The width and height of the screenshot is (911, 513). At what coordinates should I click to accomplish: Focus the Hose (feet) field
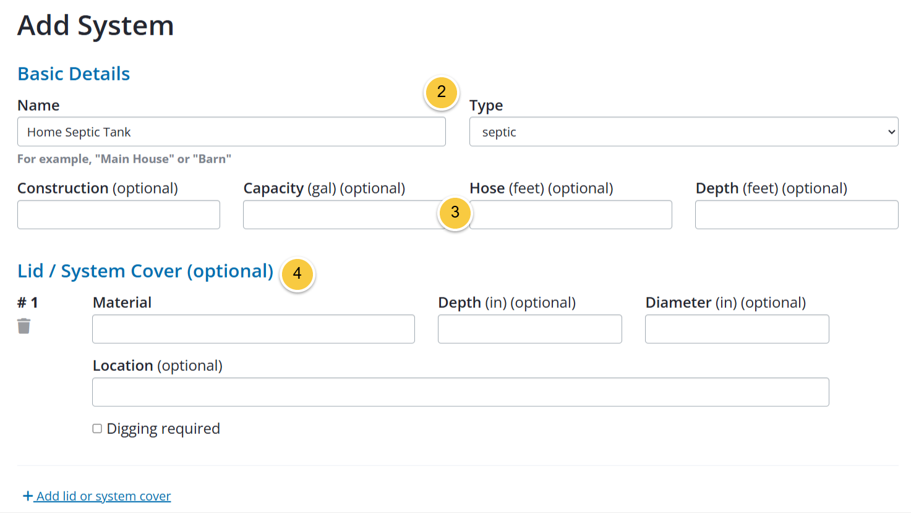pyautogui.click(x=571, y=214)
